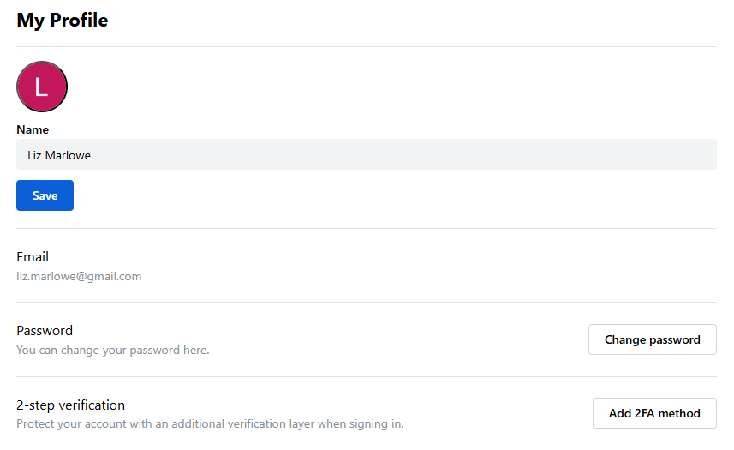Open the Change password dialog
This screenshot has height=450, width=734.
[x=652, y=339]
